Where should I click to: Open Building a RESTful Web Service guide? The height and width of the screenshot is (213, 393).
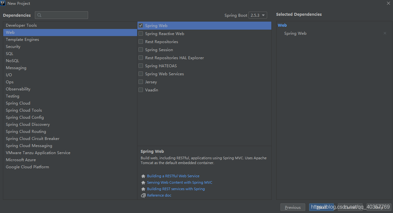point(173,176)
